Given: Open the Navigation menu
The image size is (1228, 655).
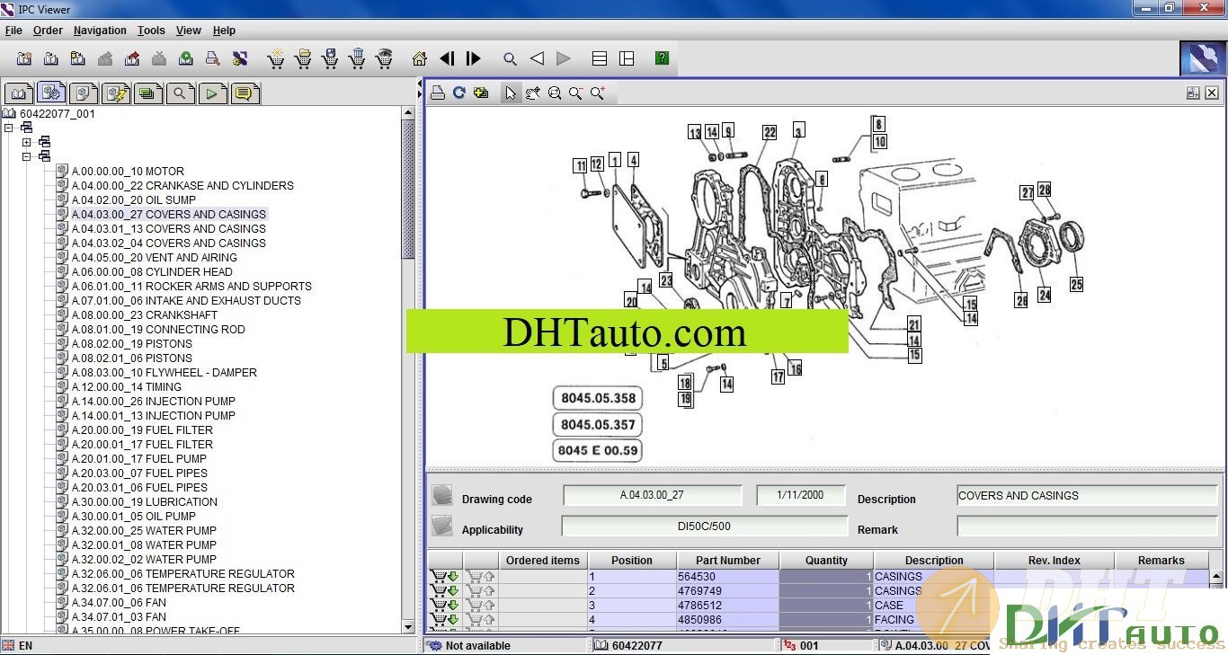Looking at the screenshot, I should [100, 31].
